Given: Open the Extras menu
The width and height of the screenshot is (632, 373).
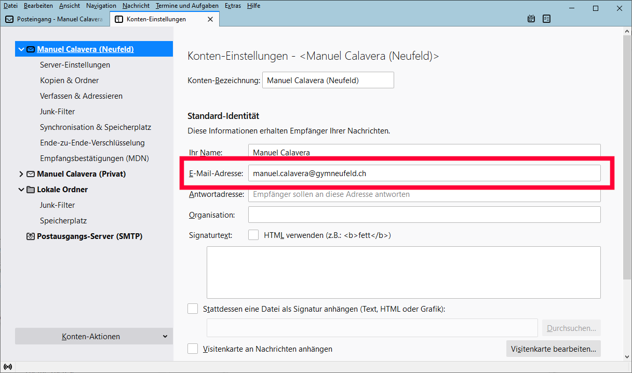Looking at the screenshot, I should coord(233,6).
